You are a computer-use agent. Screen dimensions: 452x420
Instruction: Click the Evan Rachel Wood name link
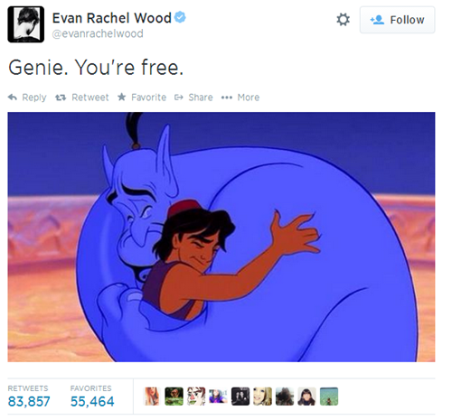point(112,18)
